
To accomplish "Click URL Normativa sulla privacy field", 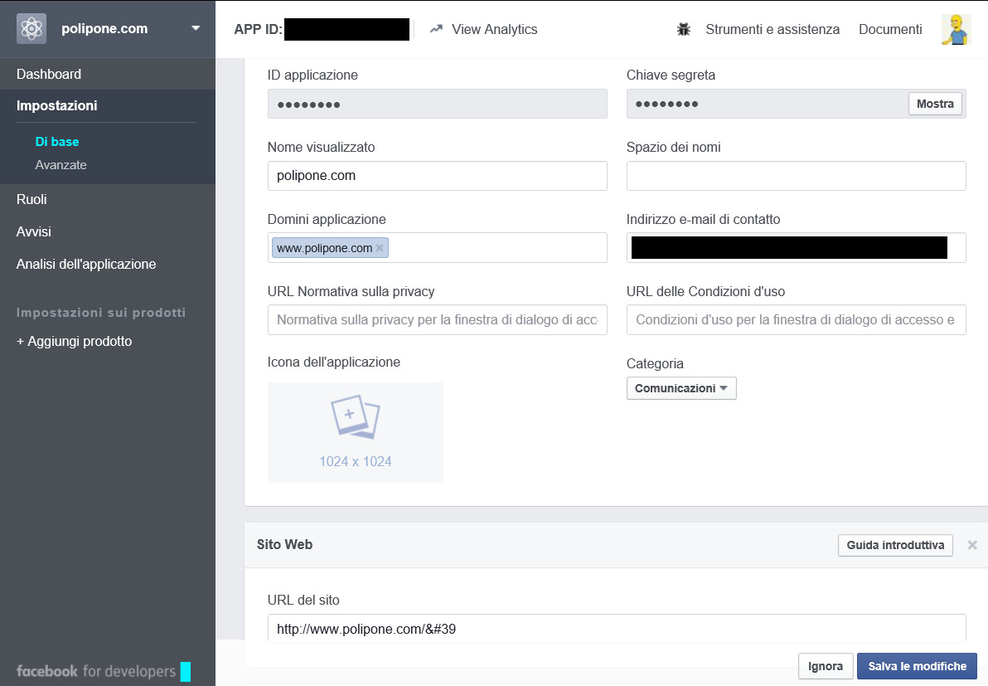I will (438, 319).
